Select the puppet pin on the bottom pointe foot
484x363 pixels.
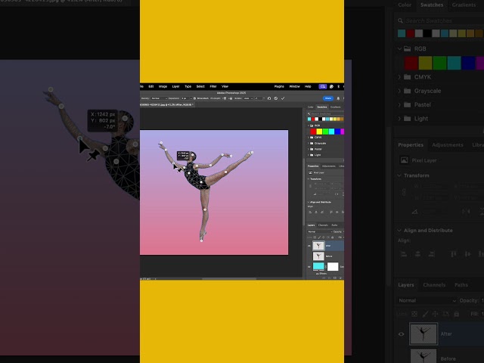tap(201, 240)
